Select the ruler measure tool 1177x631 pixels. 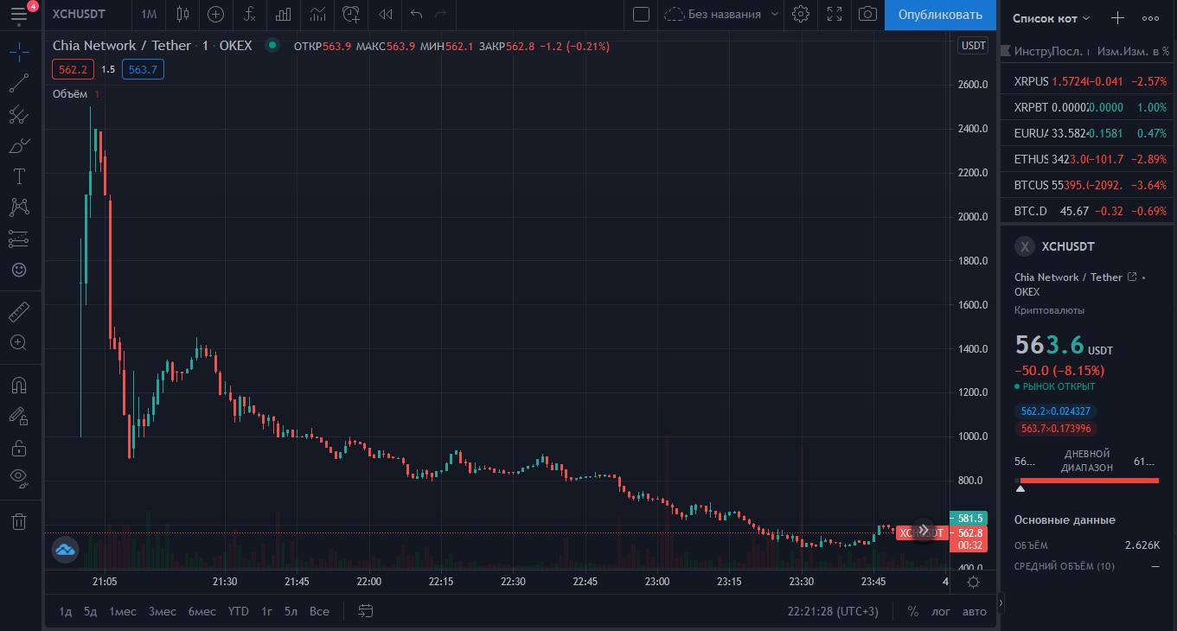point(19,311)
